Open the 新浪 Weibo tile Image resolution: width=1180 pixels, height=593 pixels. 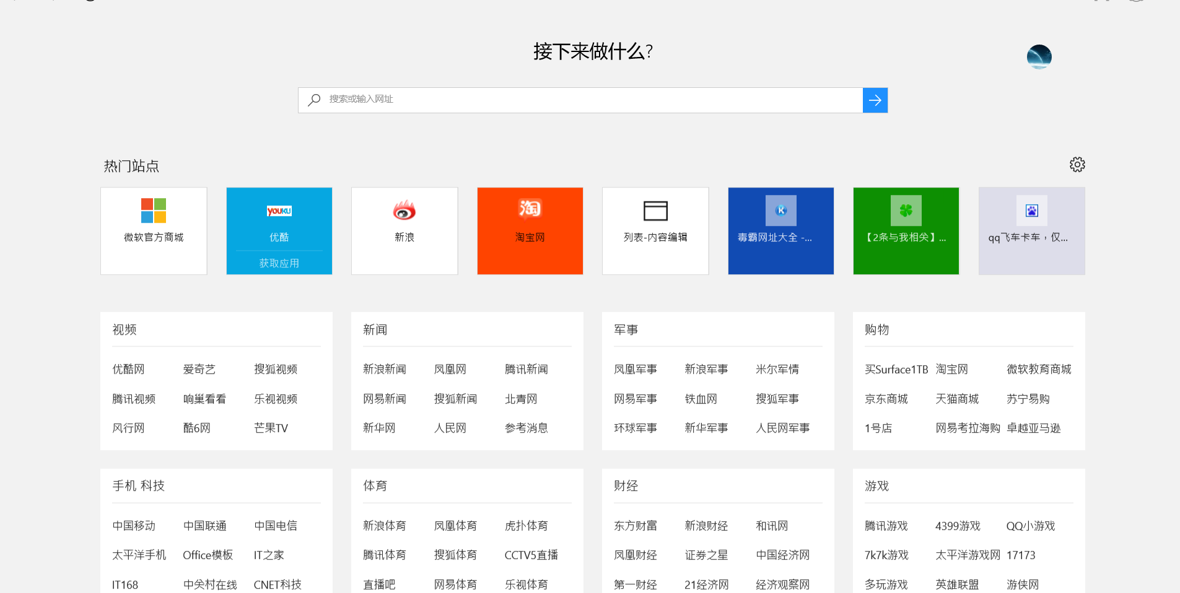[404, 231]
